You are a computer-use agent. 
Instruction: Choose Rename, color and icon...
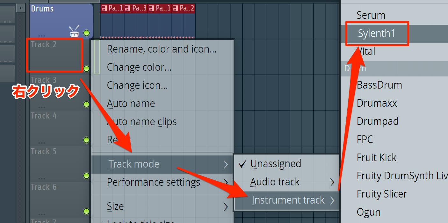point(162,49)
